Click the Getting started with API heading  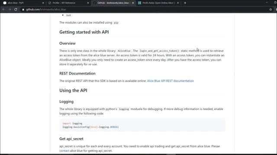[x=84, y=32]
